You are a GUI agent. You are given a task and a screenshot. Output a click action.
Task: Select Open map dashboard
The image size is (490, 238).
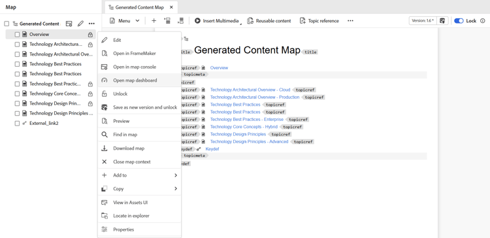[x=139, y=80]
